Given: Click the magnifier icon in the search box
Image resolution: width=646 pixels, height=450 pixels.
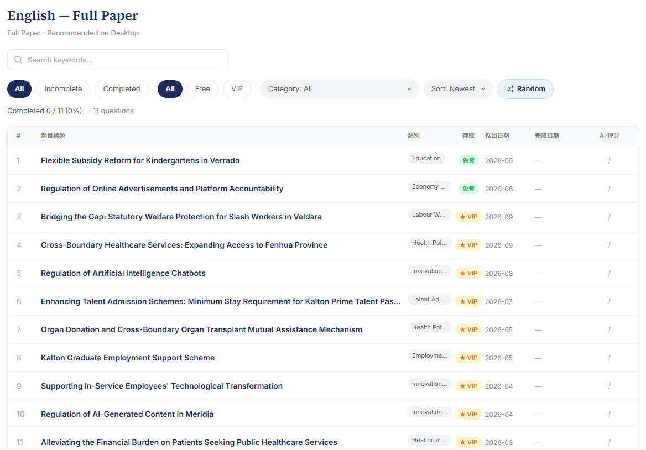Looking at the screenshot, I should (18, 60).
